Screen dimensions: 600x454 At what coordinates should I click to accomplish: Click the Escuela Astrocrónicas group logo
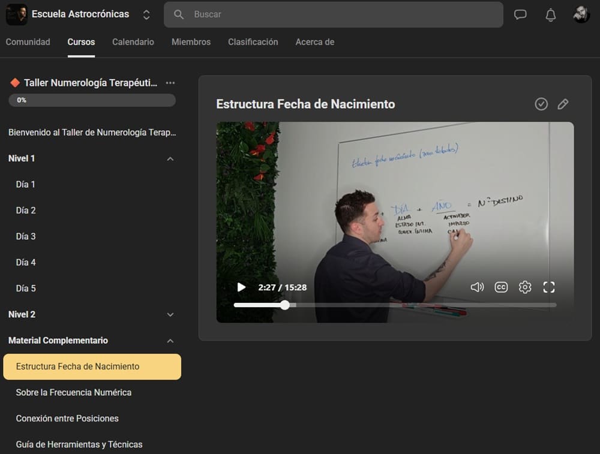coord(16,14)
